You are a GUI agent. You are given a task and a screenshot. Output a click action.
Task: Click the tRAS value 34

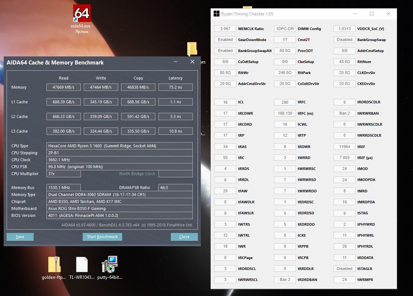(225, 147)
